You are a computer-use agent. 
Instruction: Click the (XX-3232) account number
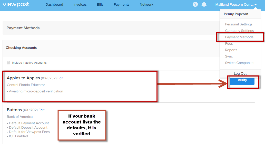click(x=49, y=78)
